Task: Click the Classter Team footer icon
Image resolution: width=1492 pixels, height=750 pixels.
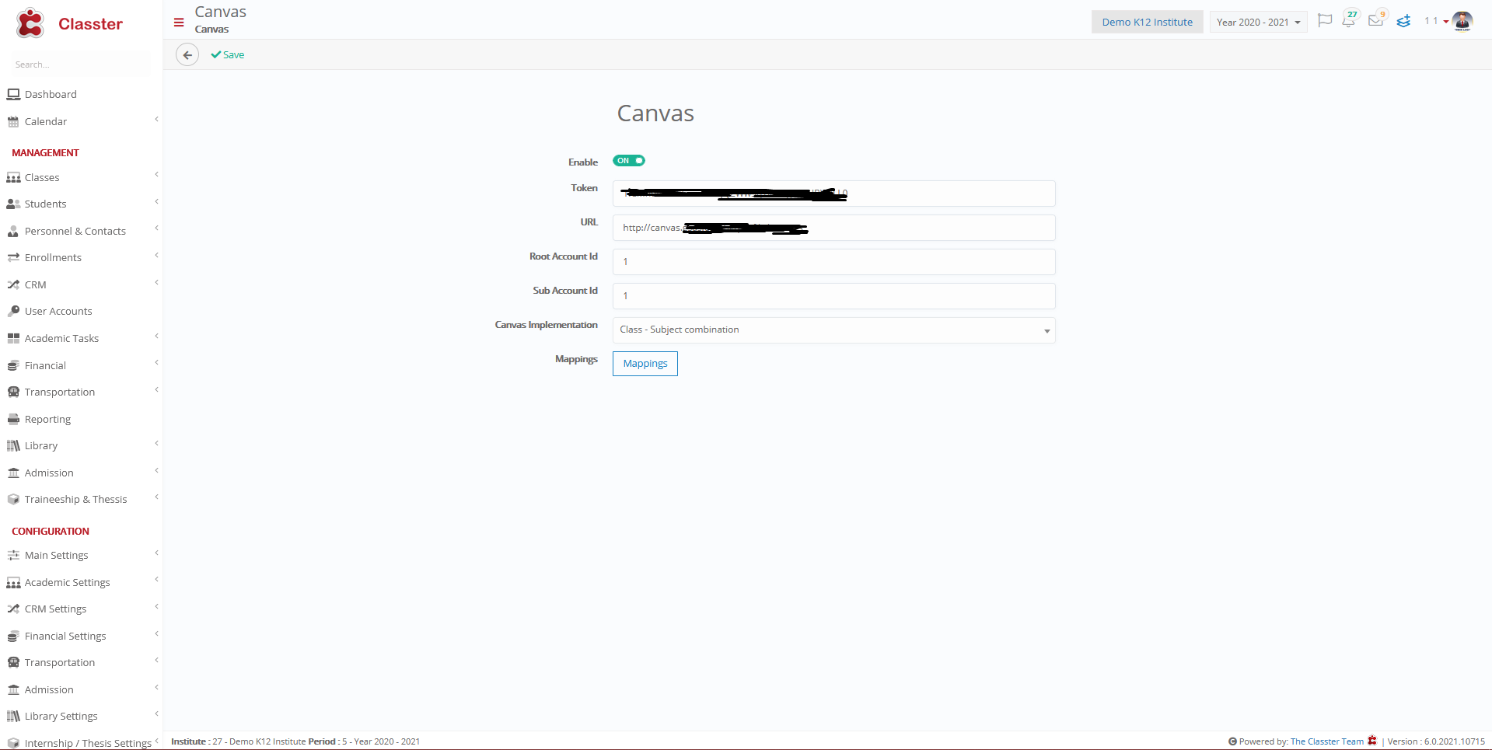Action: click(1372, 741)
